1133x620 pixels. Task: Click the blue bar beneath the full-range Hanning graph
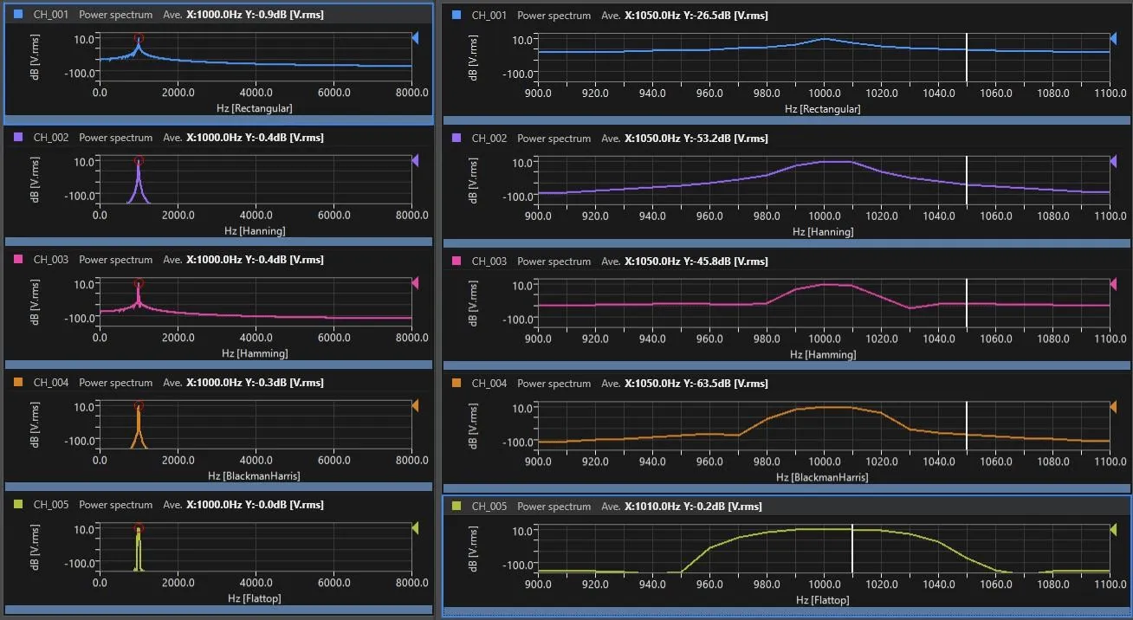coord(218,242)
